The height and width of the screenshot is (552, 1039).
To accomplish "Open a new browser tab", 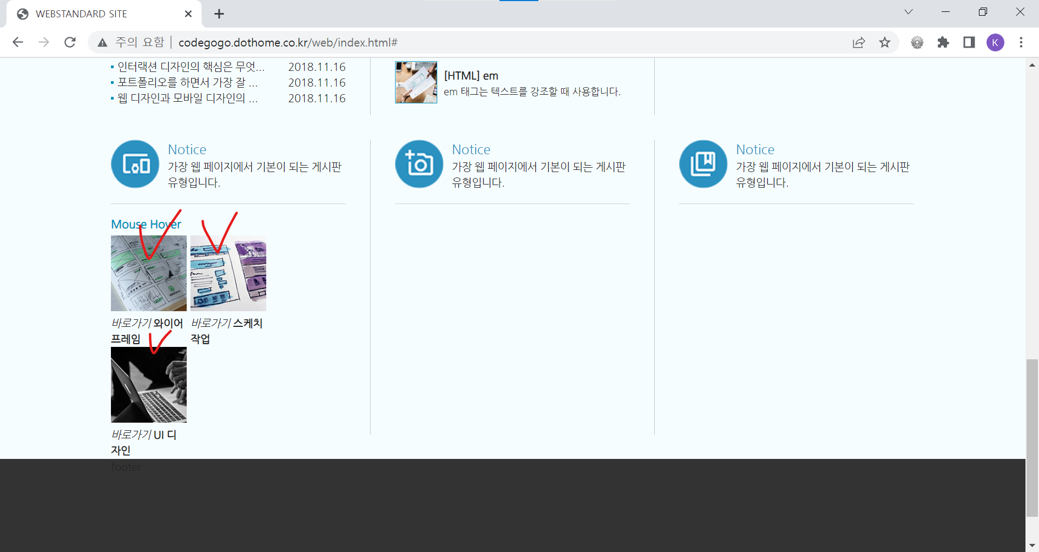I will pyautogui.click(x=219, y=14).
